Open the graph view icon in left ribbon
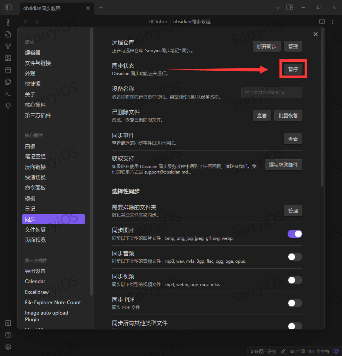Viewport: 342px width, 356px height. tap(8, 46)
